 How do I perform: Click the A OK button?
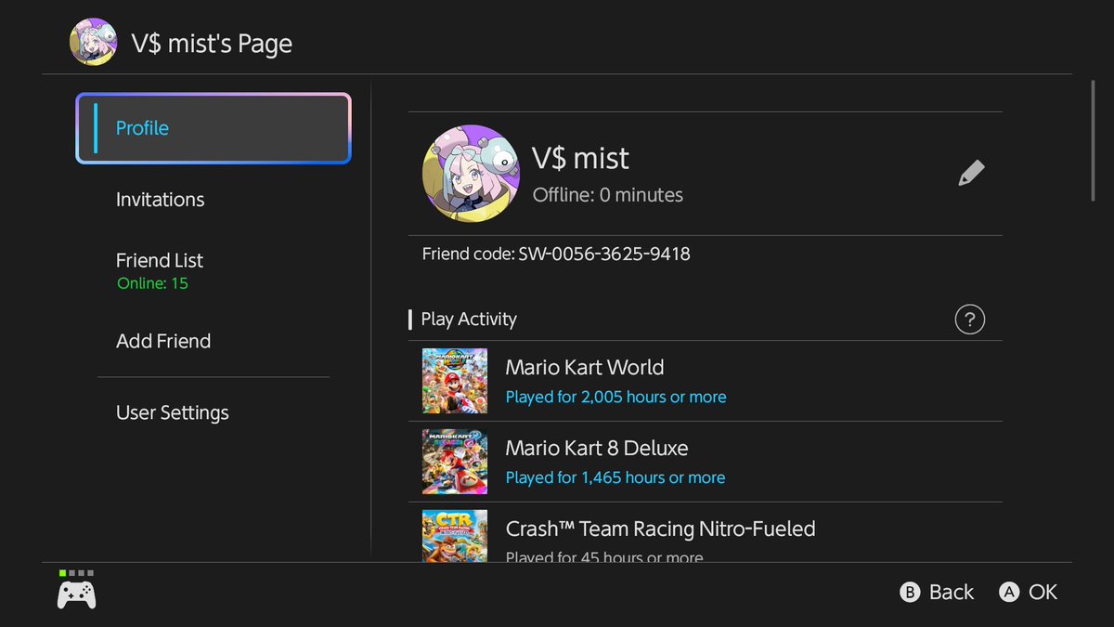pos(1029,593)
